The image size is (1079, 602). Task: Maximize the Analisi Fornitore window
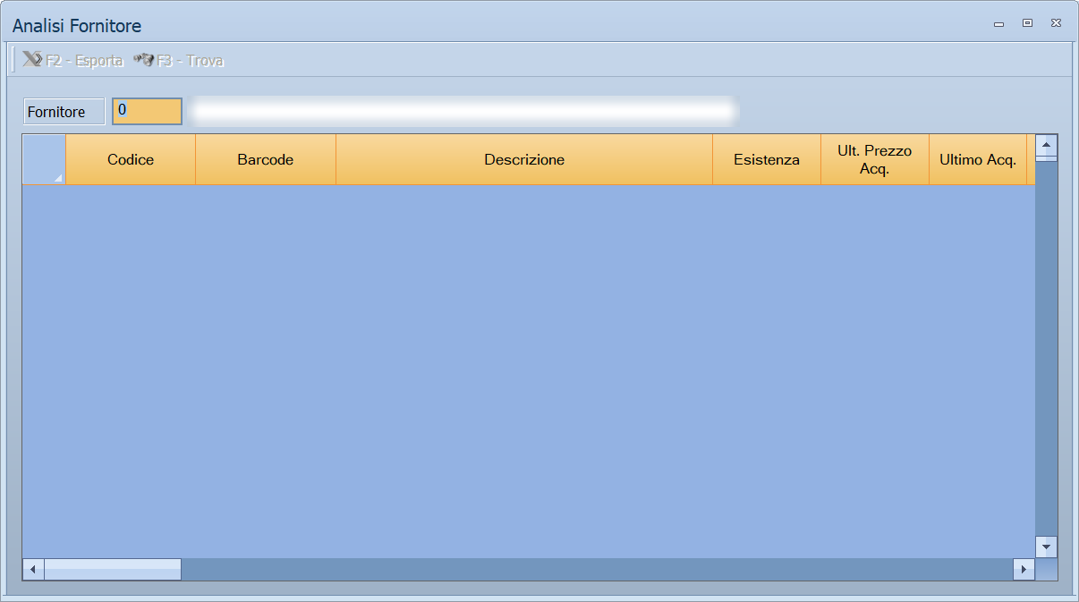(1028, 24)
